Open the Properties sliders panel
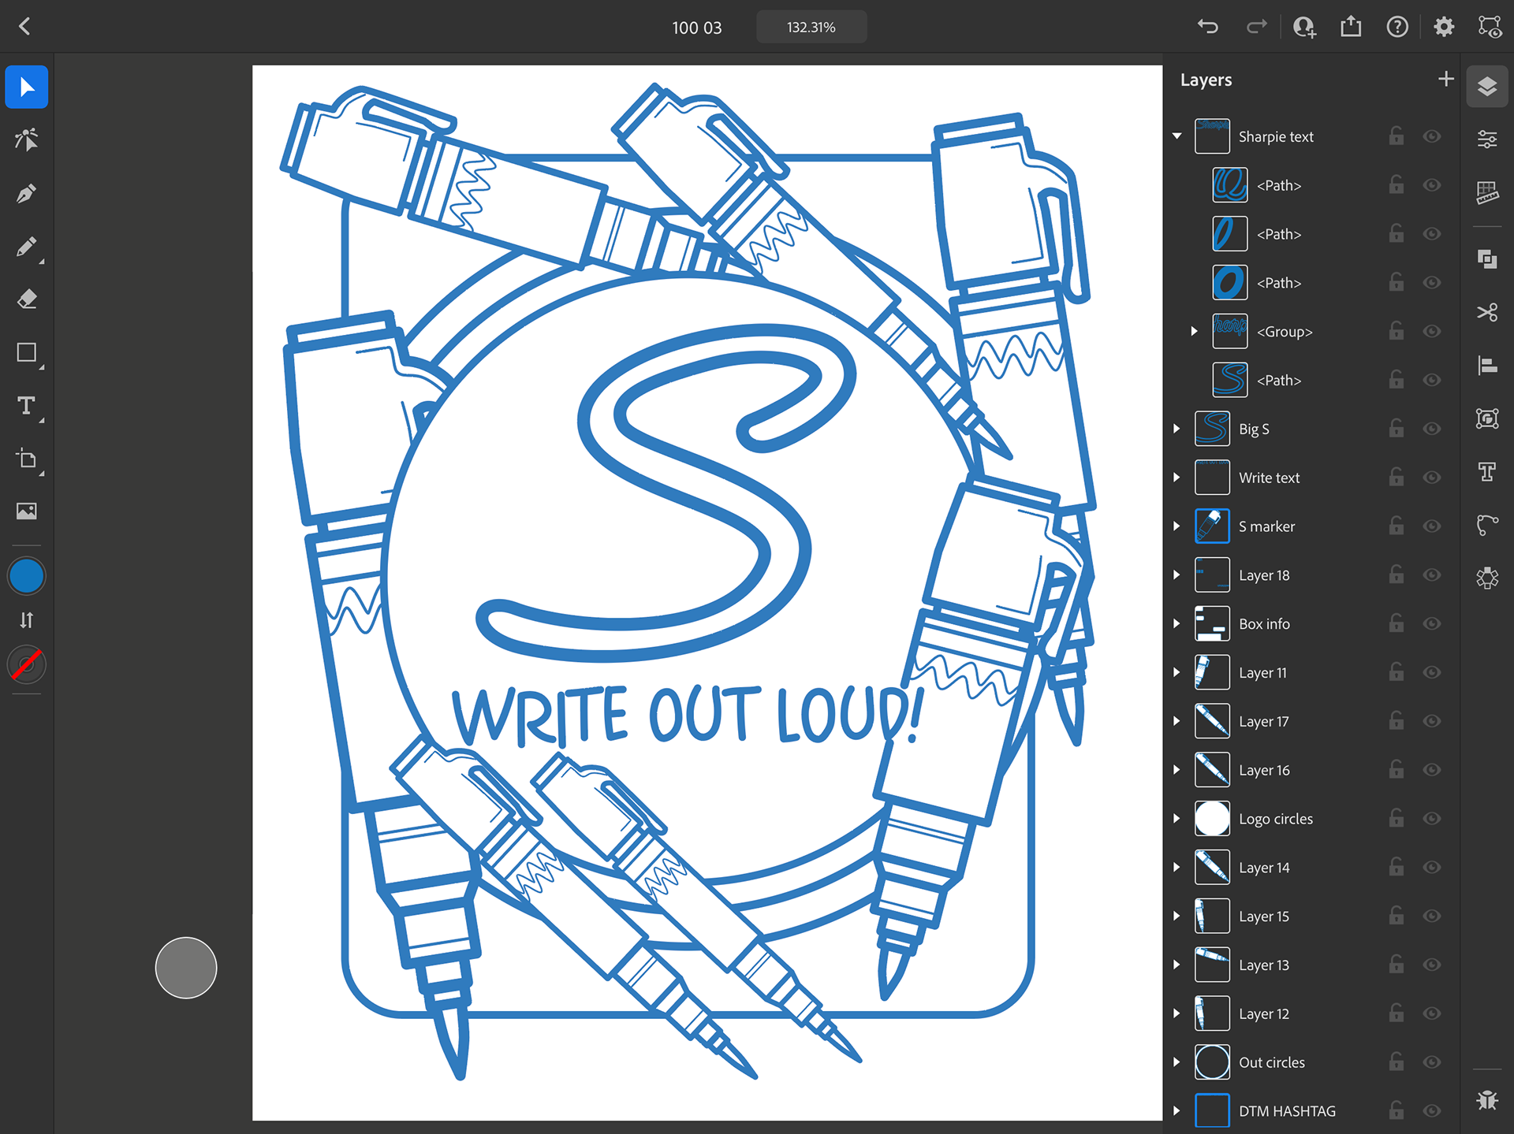1514x1134 pixels. [1487, 139]
